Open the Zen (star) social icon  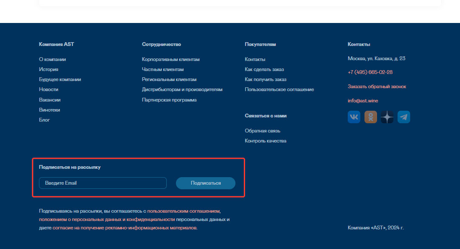(387, 117)
